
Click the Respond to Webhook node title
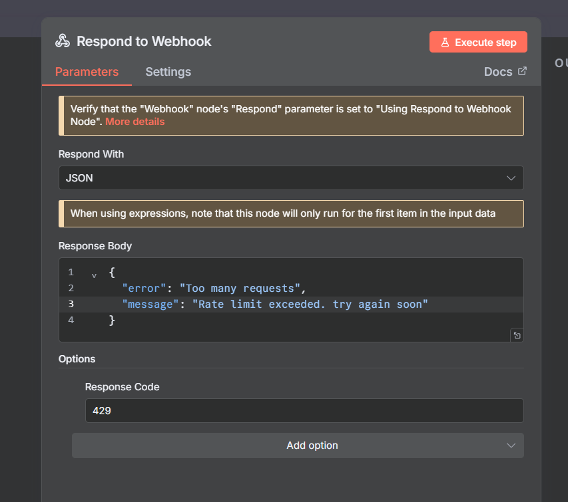[x=144, y=41]
